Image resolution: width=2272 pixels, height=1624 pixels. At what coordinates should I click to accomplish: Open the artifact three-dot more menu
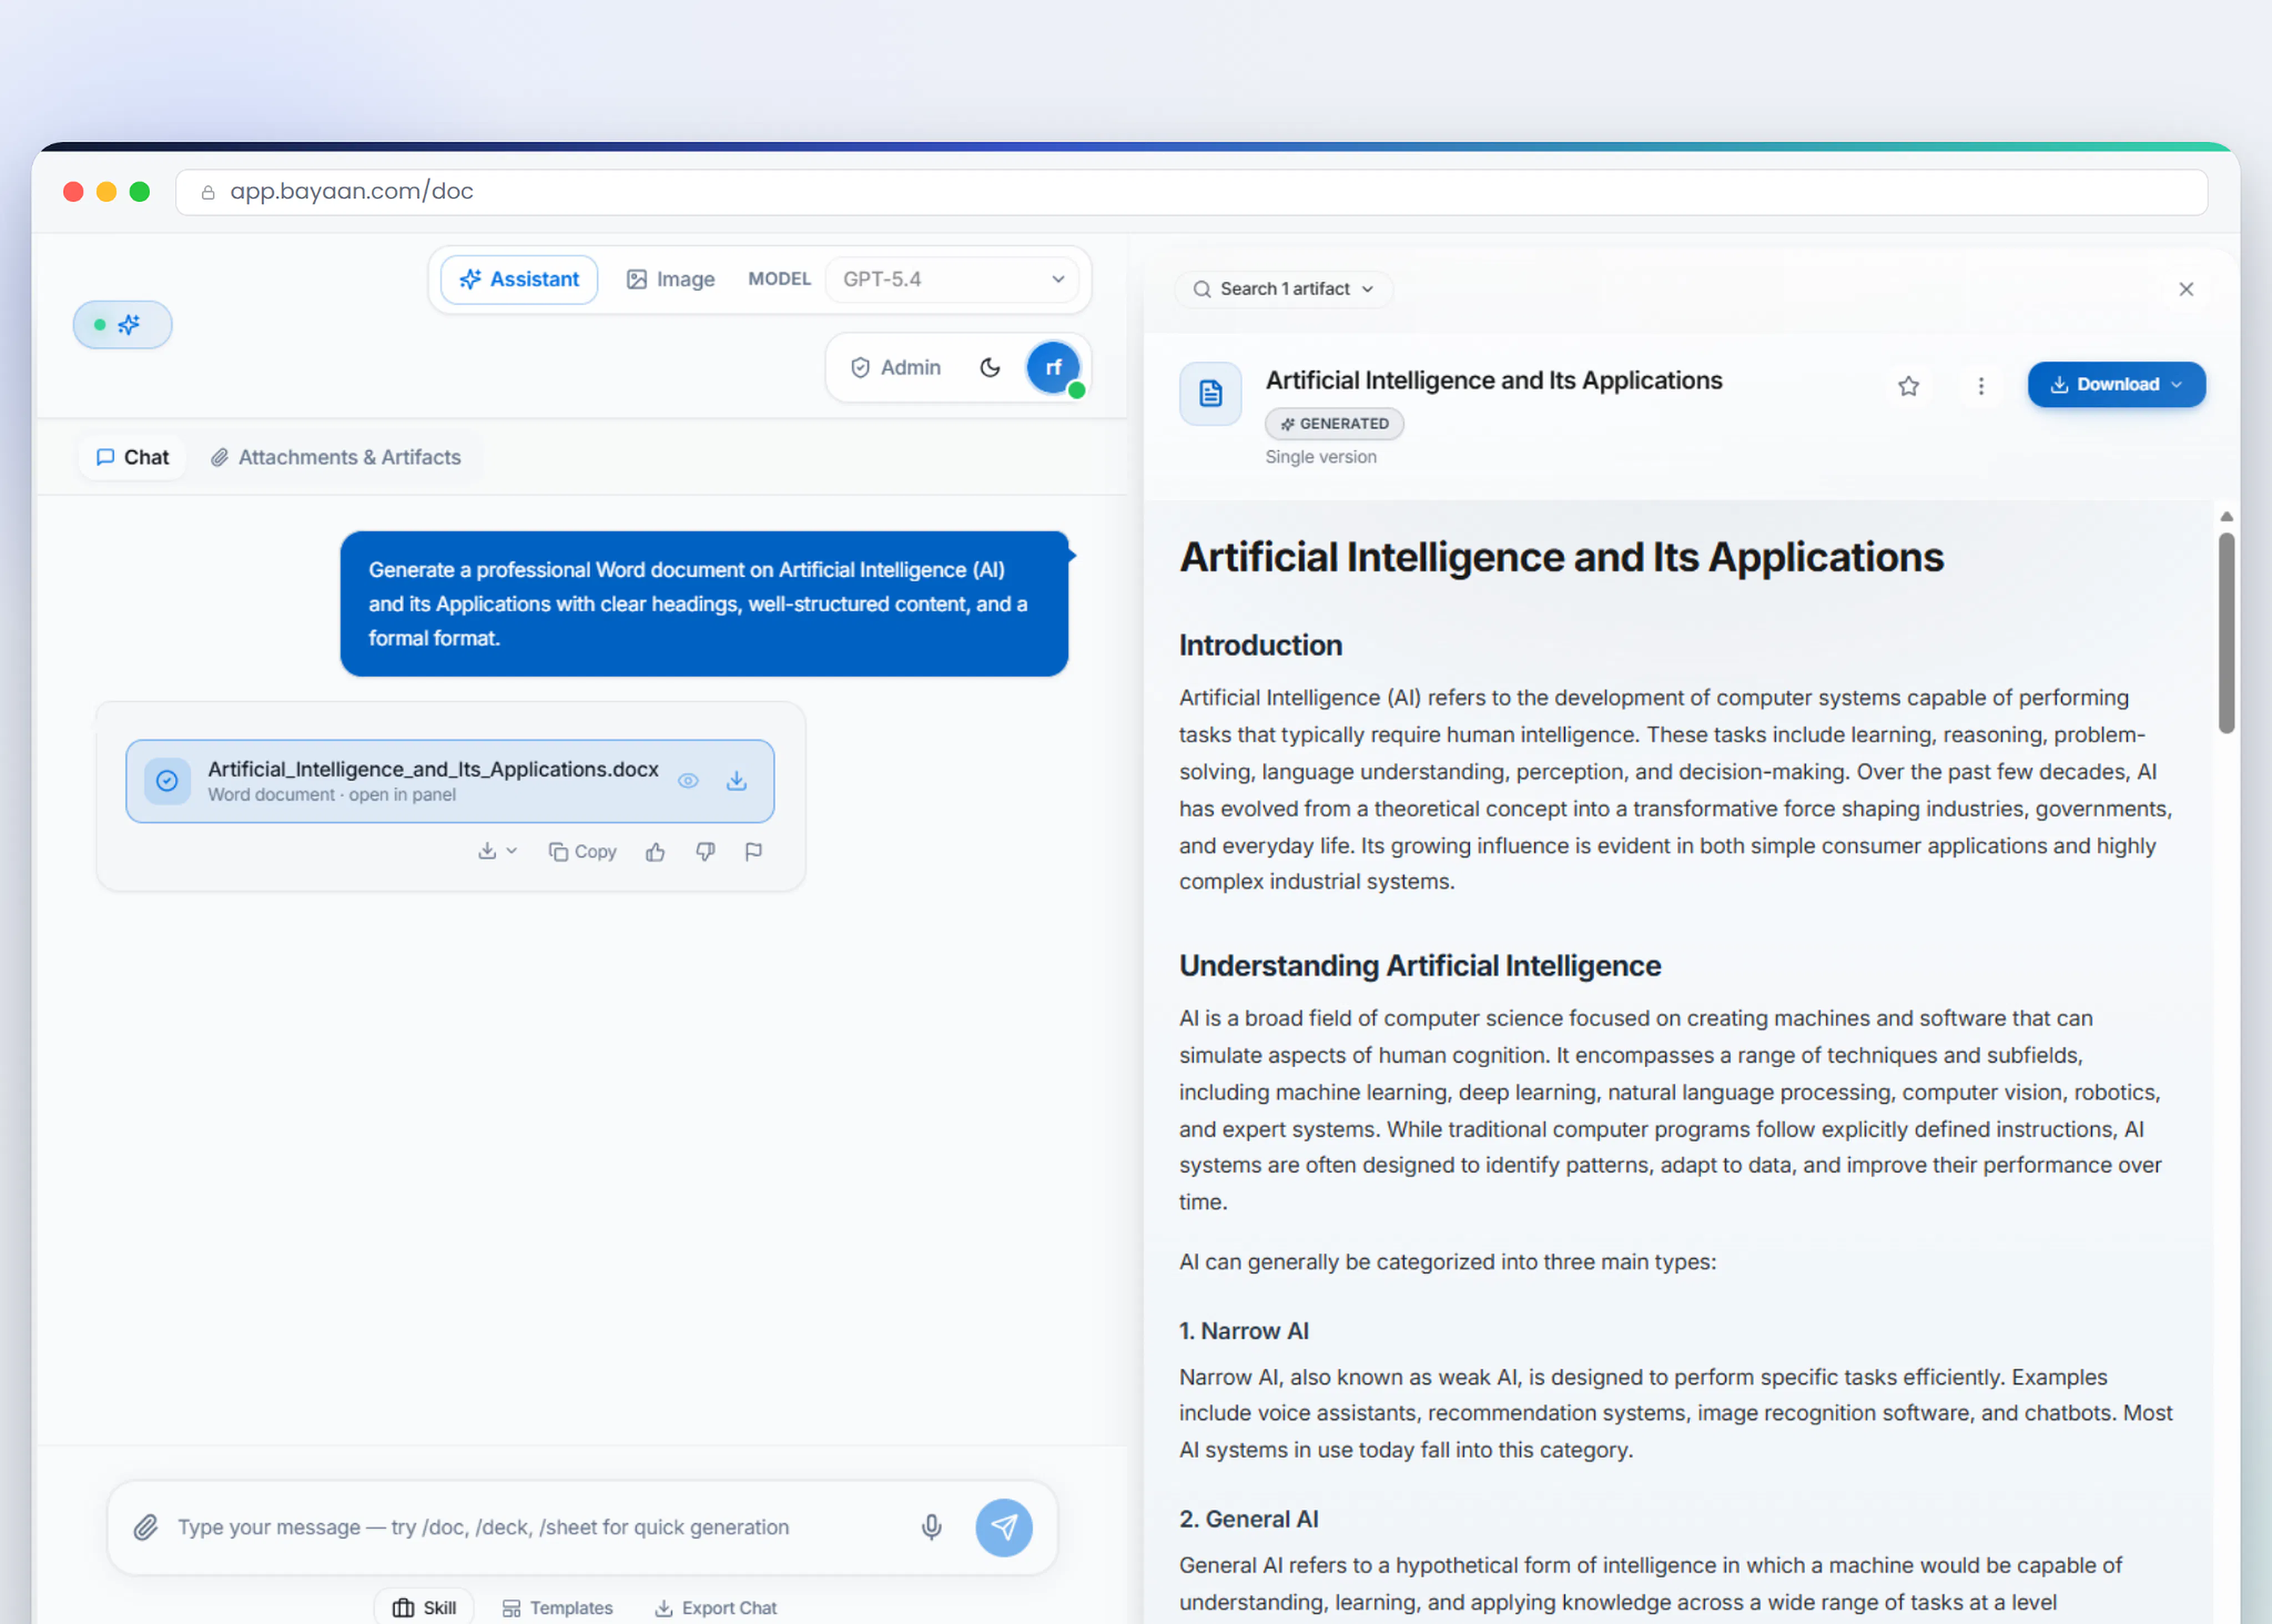pos(1980,386)
